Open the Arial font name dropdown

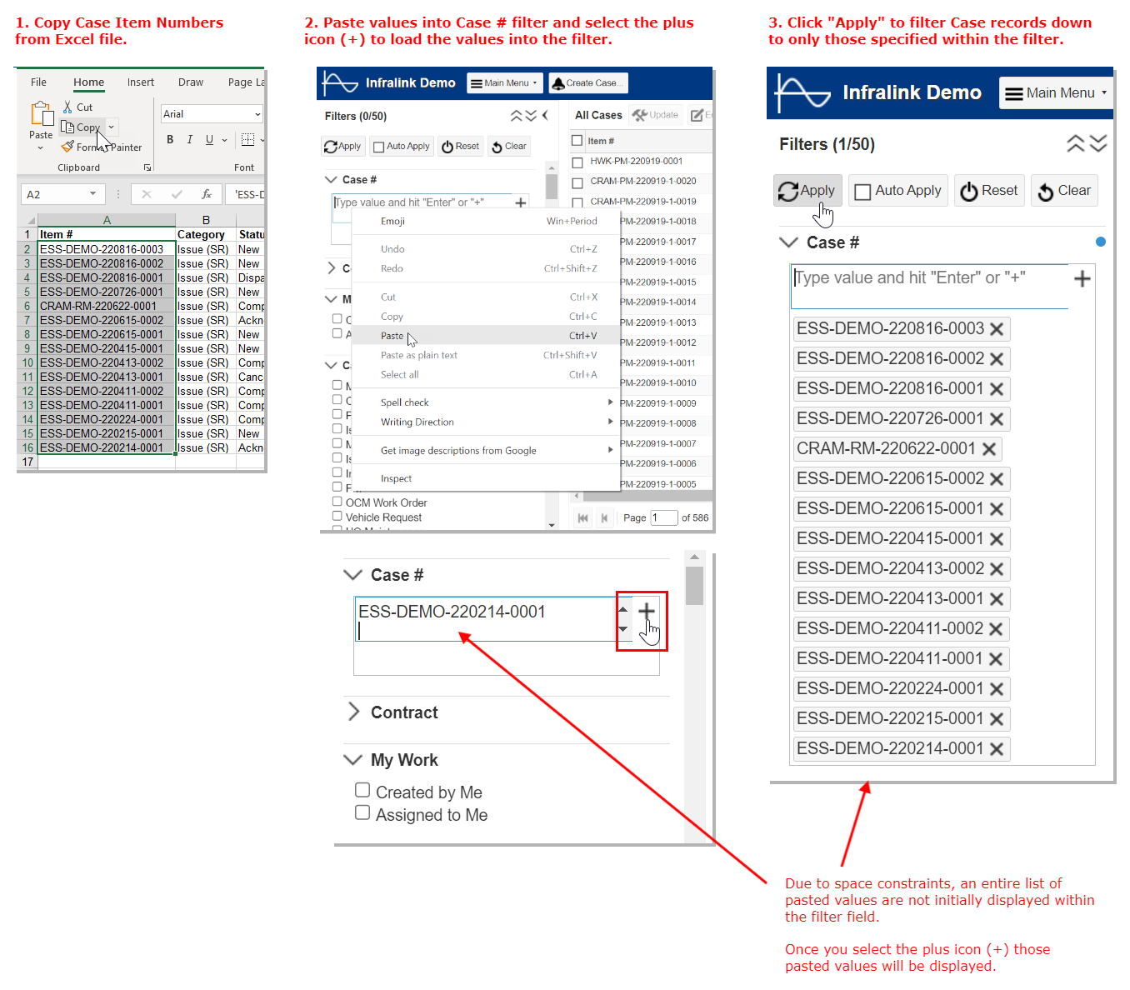coord(257,114)
